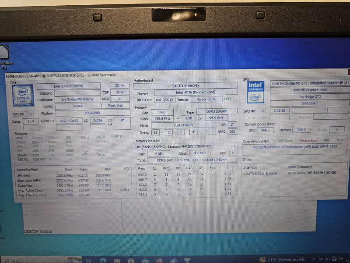
Task: Click the Prod. Unit field
Action: coord(115,106)
